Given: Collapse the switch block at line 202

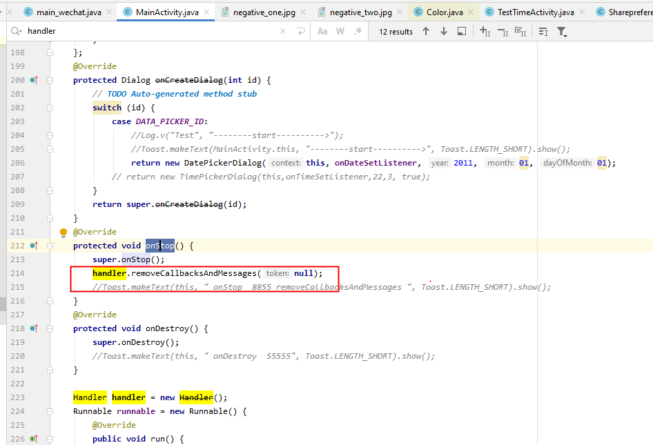Looking at the screenshot, I should click(50, 108).
